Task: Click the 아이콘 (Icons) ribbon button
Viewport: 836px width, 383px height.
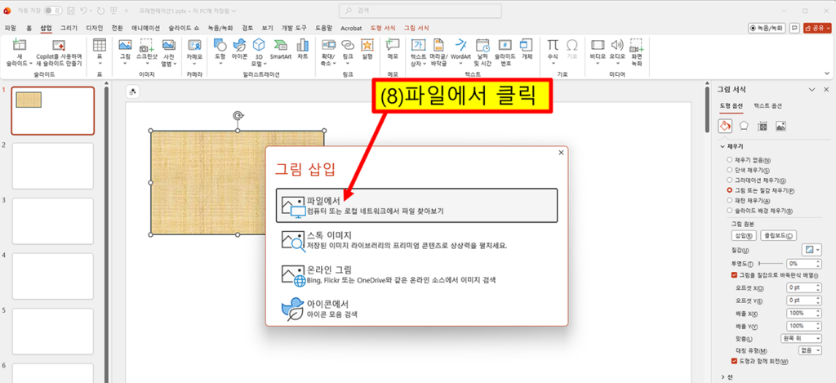Action: (239, 45)
